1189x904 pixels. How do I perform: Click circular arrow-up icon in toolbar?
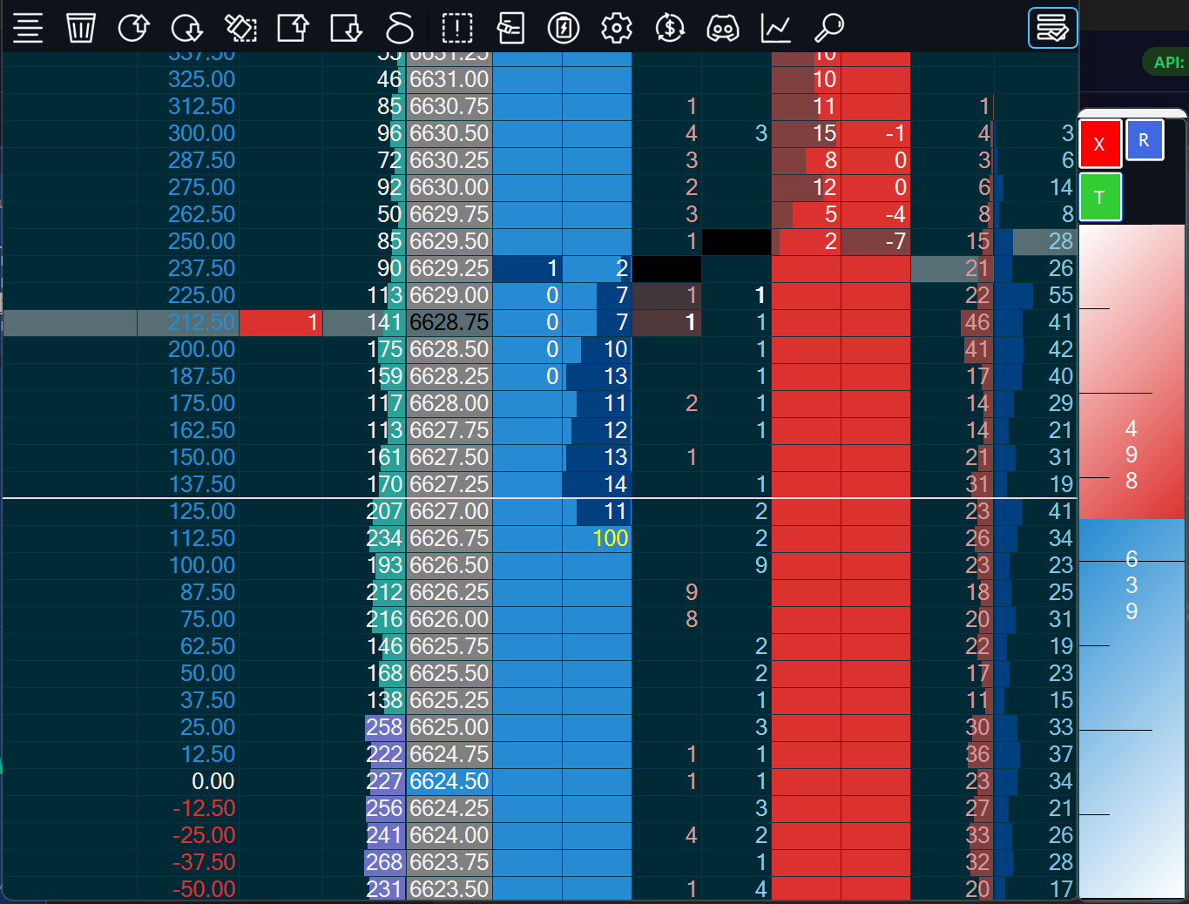pyautogui.click(x=133, y=28)
